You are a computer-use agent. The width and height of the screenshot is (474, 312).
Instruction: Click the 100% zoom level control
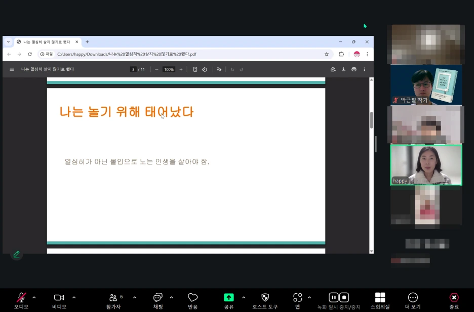pyautogui.click(x=168, y=69)
